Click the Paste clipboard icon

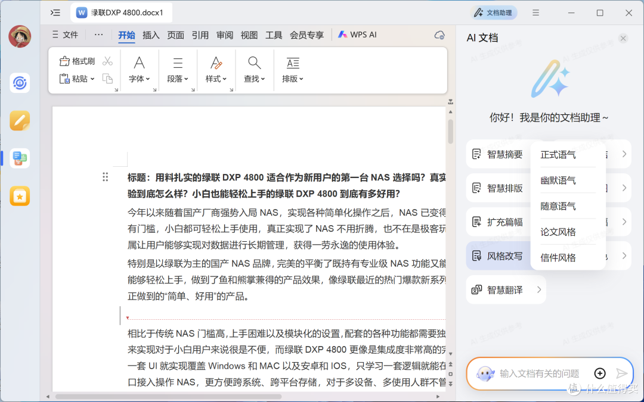click(x=64, y=79)
